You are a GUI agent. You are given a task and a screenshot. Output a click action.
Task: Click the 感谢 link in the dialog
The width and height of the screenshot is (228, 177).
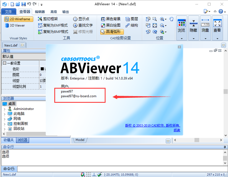coord(177,130)
